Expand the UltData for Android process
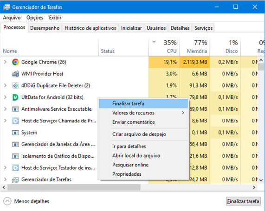This screenshot has width=265, height=211. coord(6,97)
